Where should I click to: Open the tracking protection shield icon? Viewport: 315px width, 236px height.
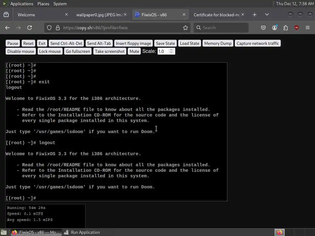click(49, 28)
